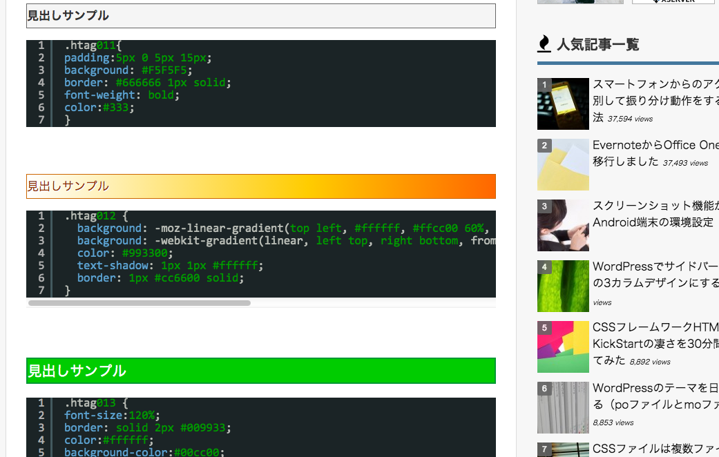This screenshot has height=457, width=719.
Task: Click the 人気記事一覧 sidebar heading text
Action: click(x=597, y=44)
